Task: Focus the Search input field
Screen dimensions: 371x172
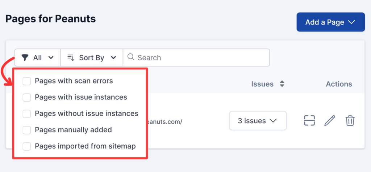Action: coord(201,58)
